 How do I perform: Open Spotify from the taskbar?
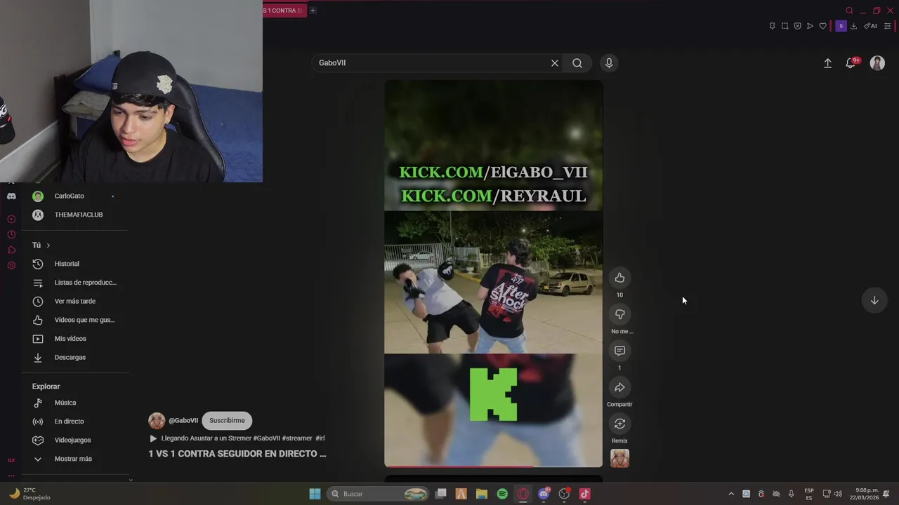click(502, 494)
